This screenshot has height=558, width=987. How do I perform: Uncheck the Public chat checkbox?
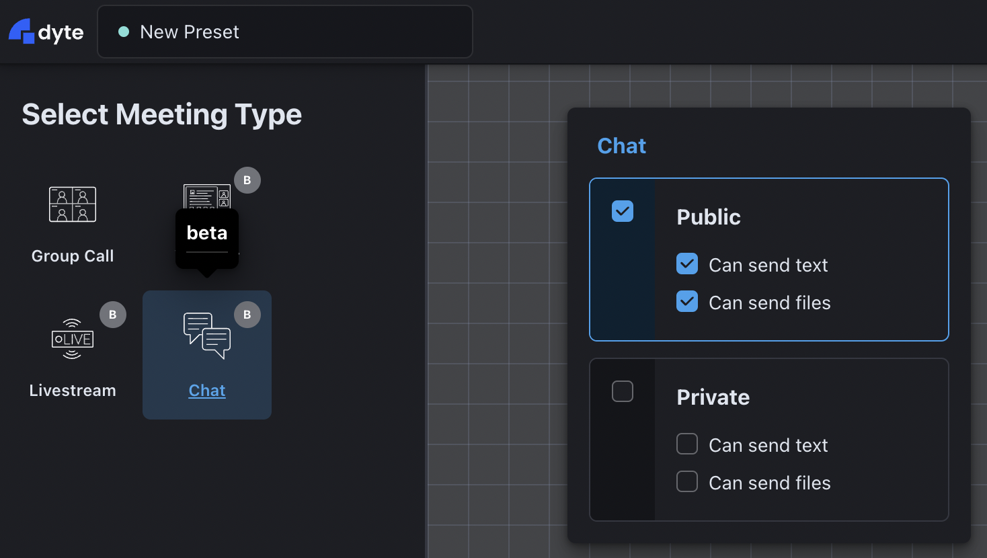[x=622, y=210]
